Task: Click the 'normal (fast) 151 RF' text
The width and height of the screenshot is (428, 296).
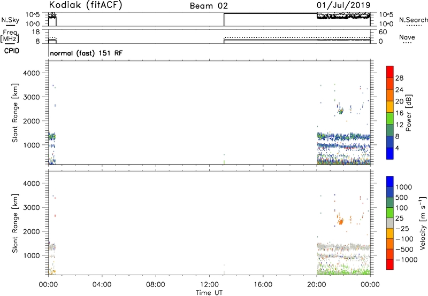Action: coord(86,53)
